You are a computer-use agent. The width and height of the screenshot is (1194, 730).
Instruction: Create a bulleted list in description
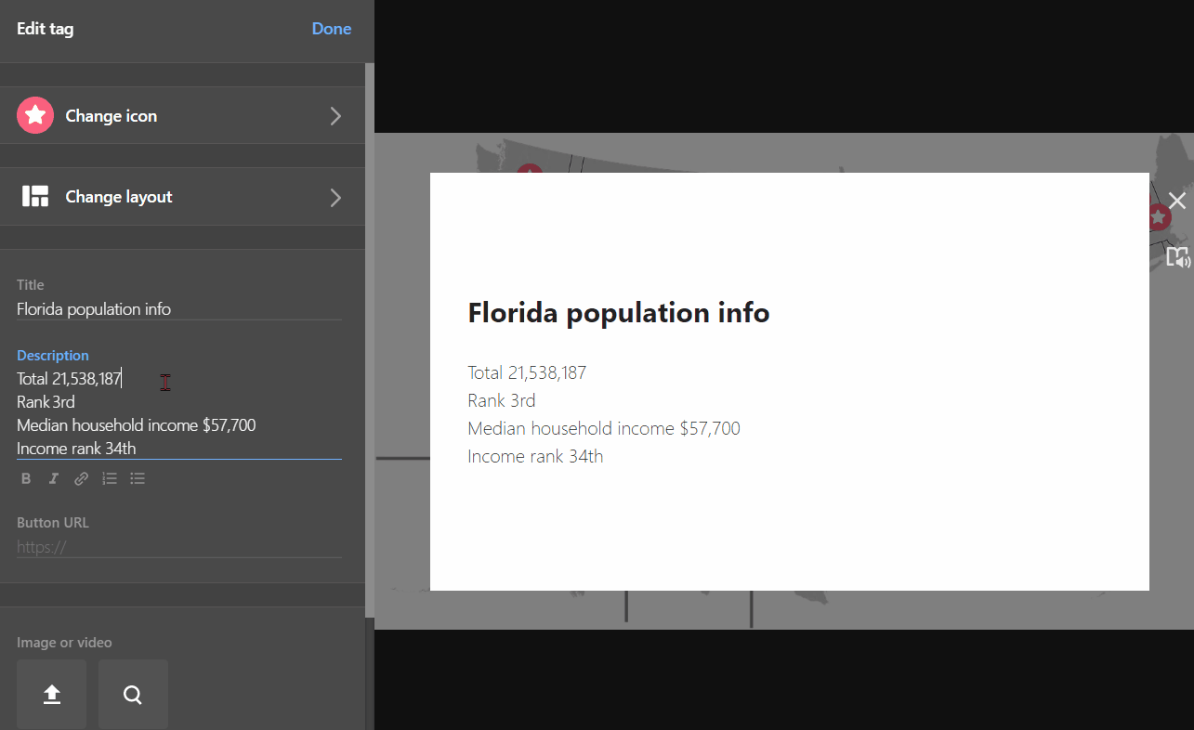138,478
